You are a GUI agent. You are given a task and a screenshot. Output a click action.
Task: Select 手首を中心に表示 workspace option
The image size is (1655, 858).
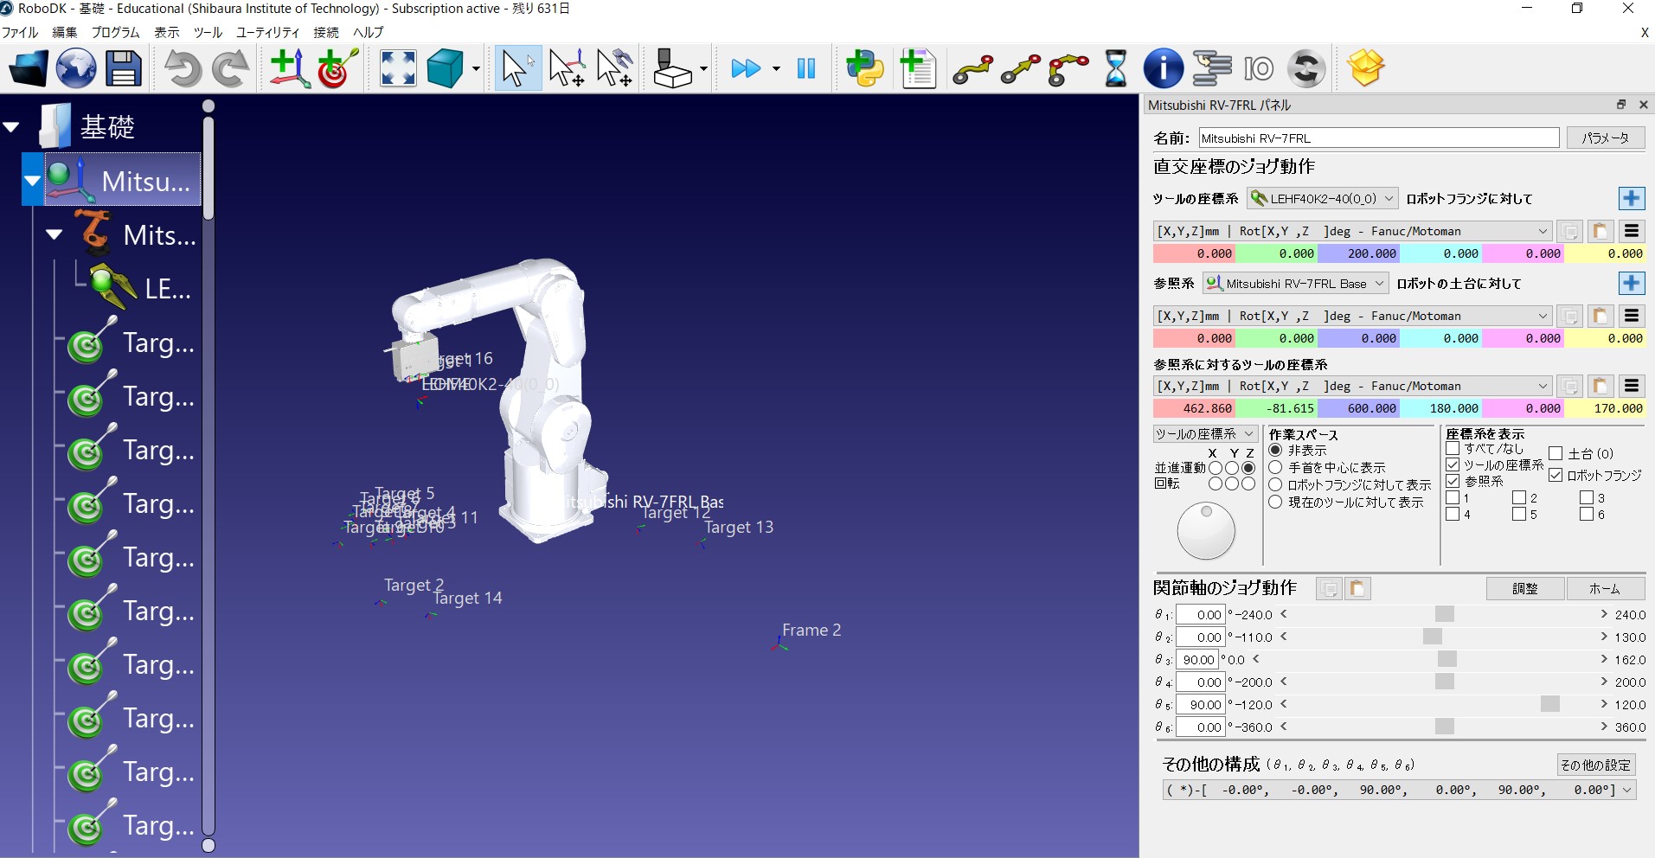1275,468
